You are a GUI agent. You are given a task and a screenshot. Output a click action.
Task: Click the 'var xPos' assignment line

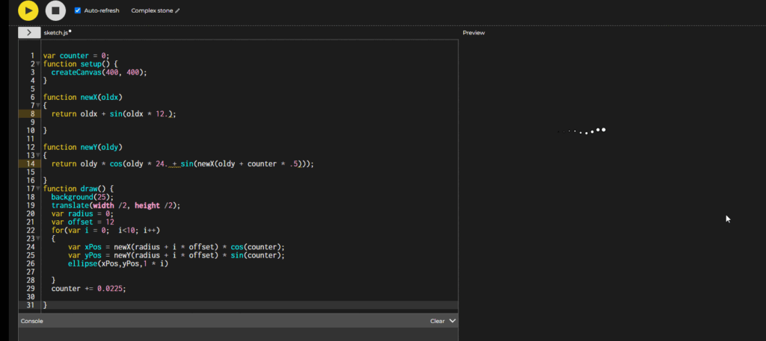[177, 246]
